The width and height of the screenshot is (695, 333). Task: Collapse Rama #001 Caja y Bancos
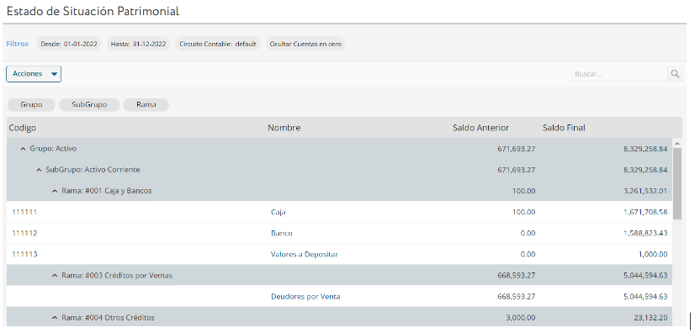[55, 191]
